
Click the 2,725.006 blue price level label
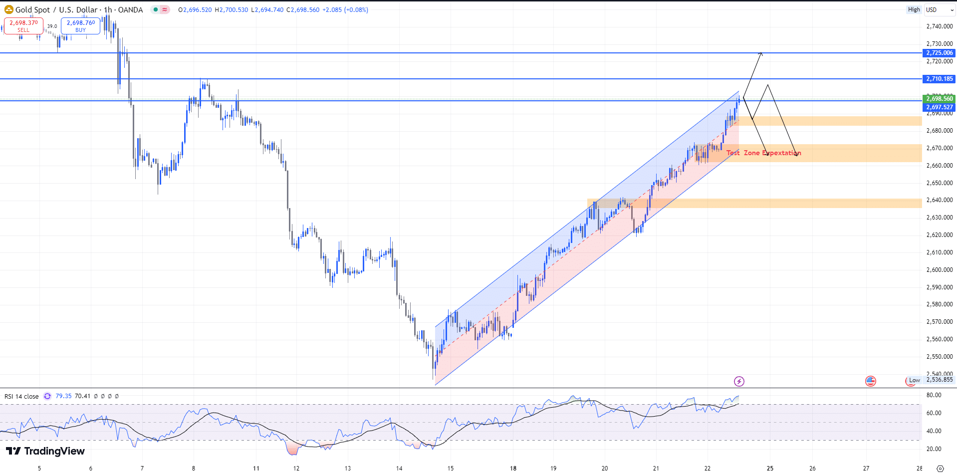point(939,52)
